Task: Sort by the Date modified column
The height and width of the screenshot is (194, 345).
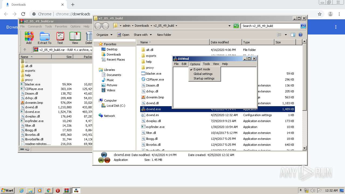Action: coord(226,42)
